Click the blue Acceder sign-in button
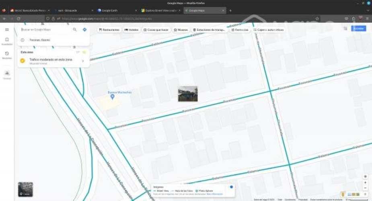This screenshot has width=372, height=201. click(x=358, y=29)
